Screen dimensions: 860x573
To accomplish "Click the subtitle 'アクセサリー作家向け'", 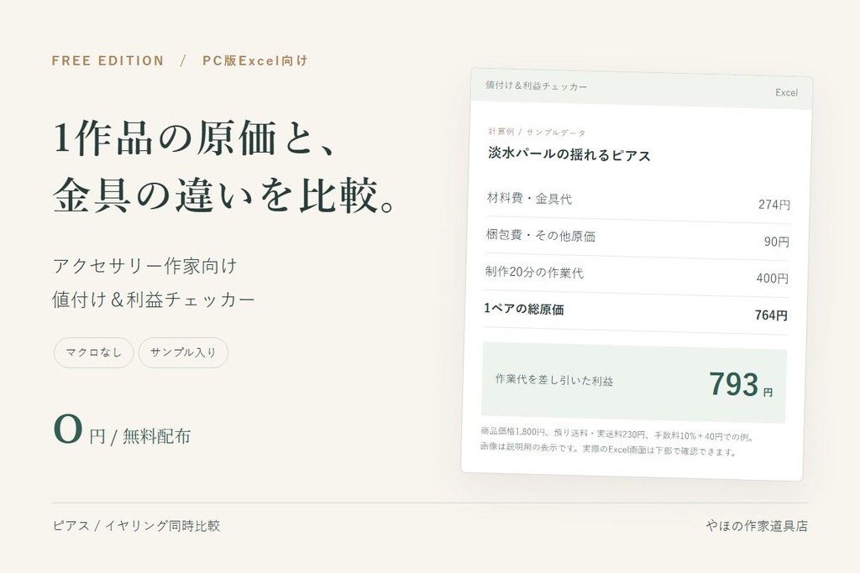I will pyautogui.click(x=145, y=266).
